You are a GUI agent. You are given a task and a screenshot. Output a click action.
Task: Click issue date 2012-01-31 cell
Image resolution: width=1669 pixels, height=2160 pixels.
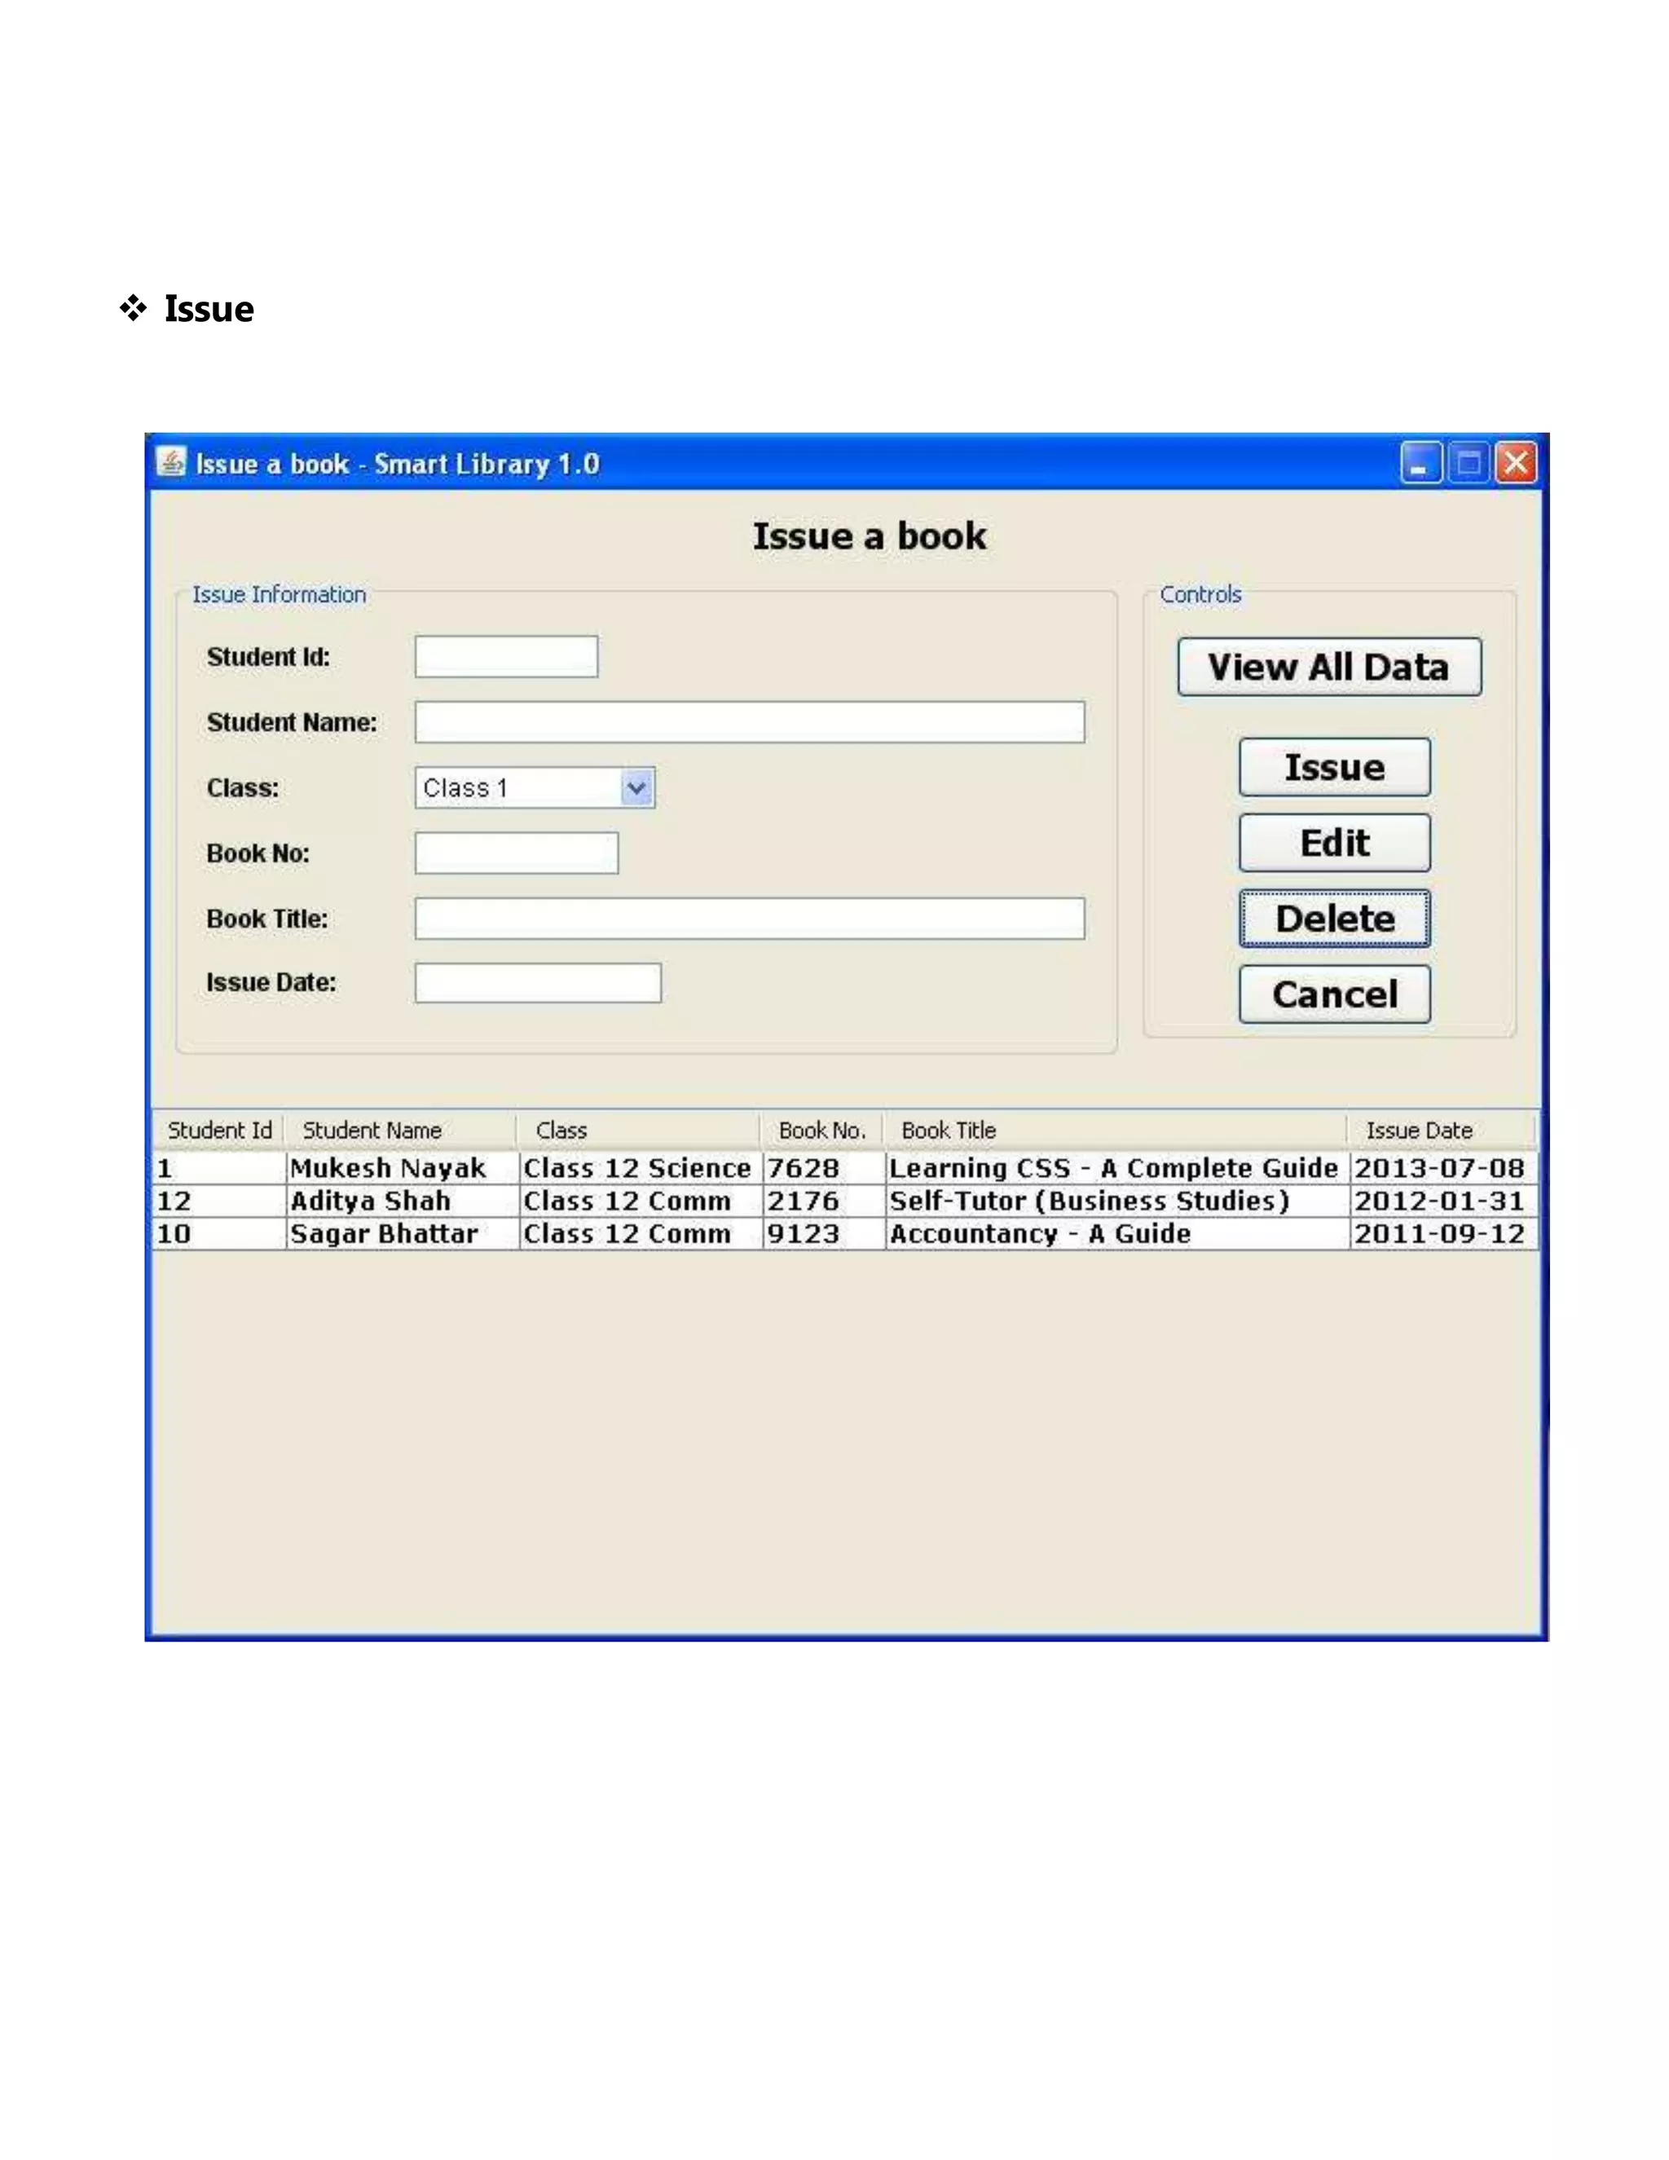[x=1443, y=1201]
